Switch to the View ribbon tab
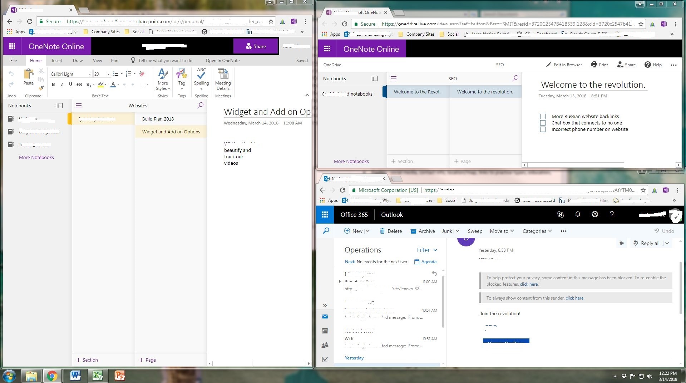Image resolution: width=686 pixels, height=383 pixels. (x=97, y=60)
